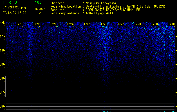The image size is (177, 112).
Task: Click time marker 1722
Action: coord(36,24)
